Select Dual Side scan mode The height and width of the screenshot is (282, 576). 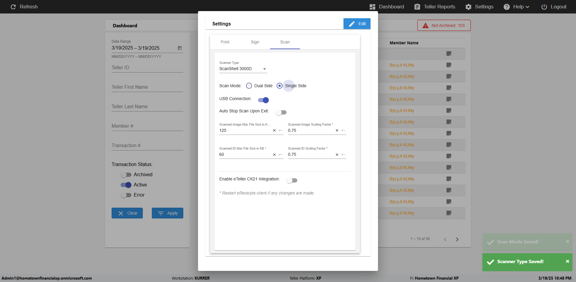(x=249, y=86)
